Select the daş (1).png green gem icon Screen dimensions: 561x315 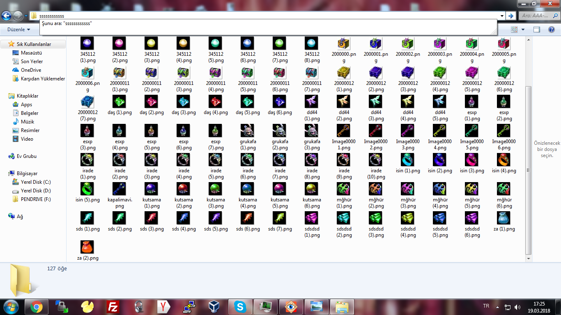[120, 101]
